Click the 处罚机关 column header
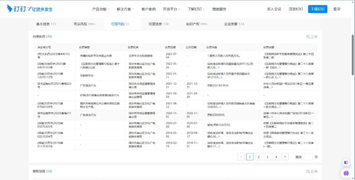 coord(133,47)
